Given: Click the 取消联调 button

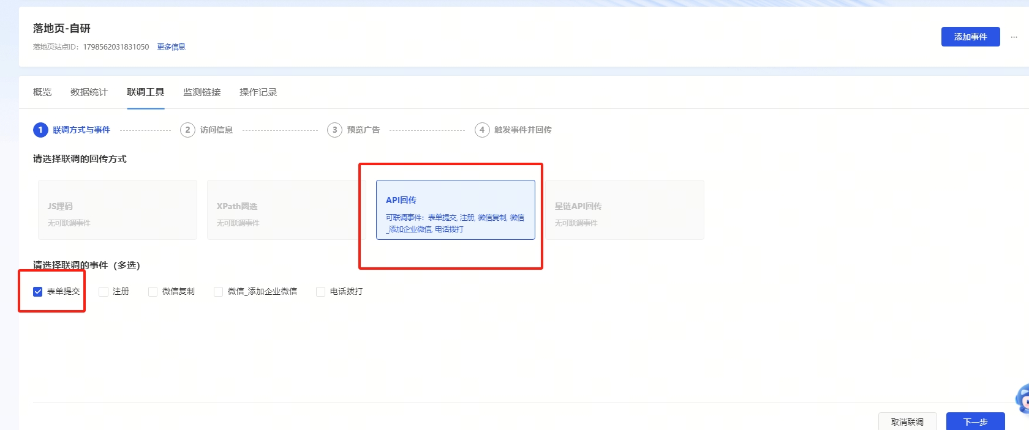Looking at the screenshot, I should tap(907, 421).
